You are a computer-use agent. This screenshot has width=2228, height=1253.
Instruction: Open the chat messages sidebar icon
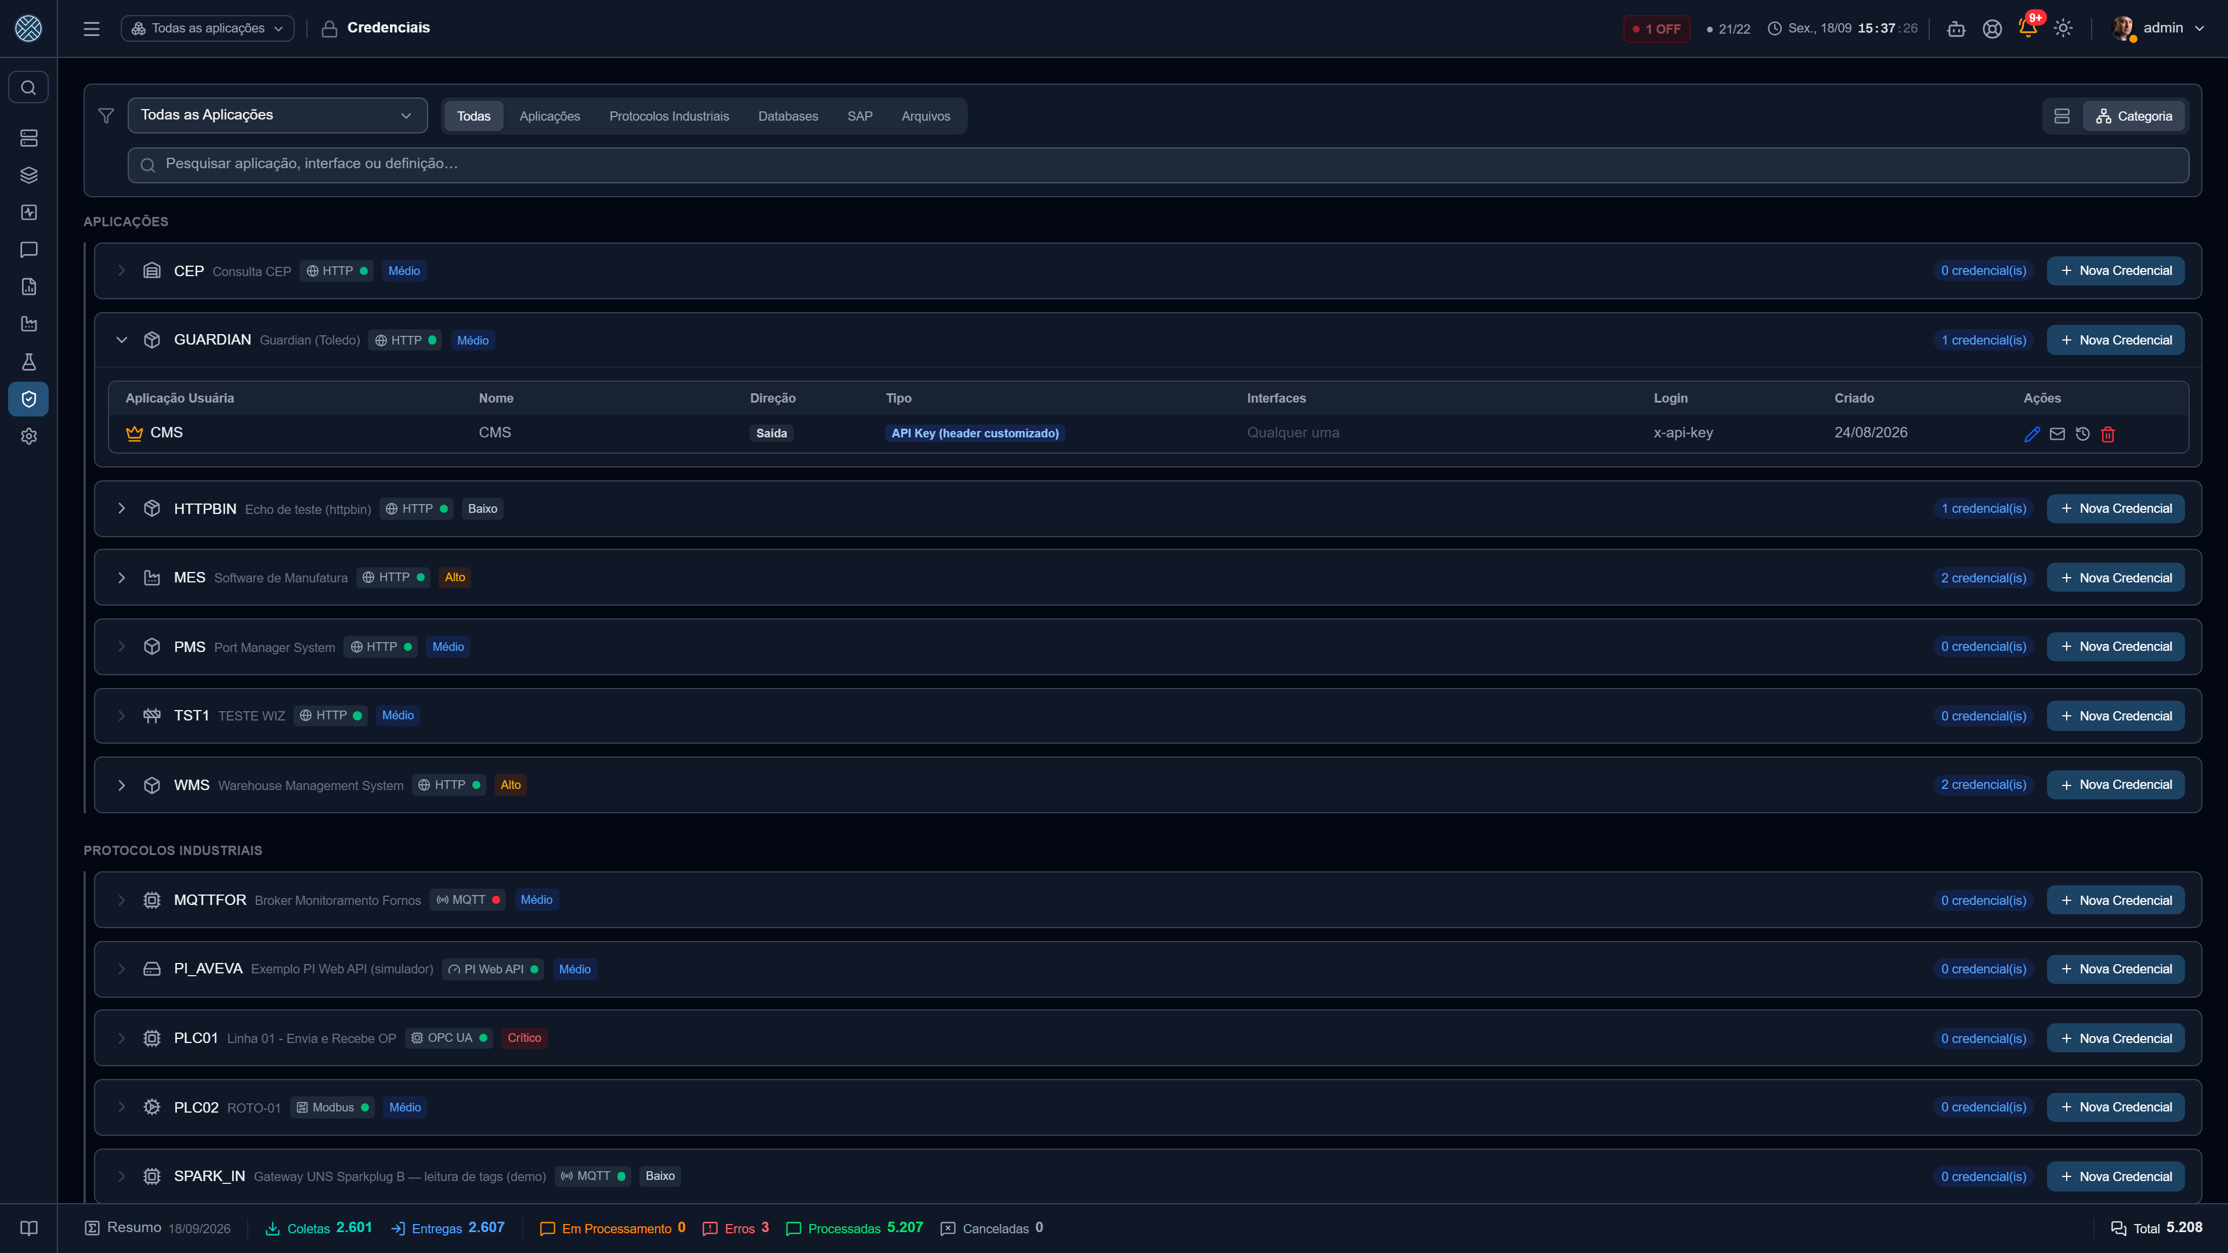(x=28, y=250)
